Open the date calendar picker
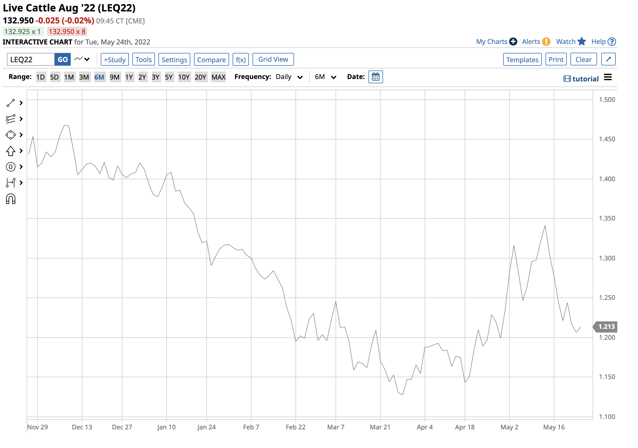The height and width of the screenshot is (448, 638). pos(376,77)
